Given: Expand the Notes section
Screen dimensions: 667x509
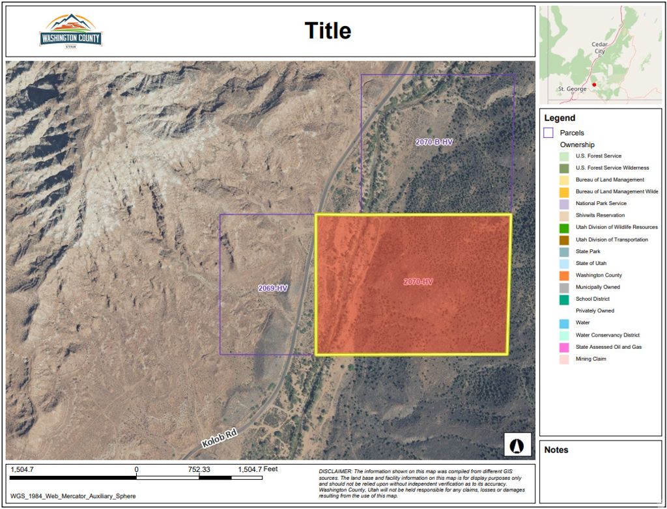Looking at the screenshot, I should click(558, 450).
